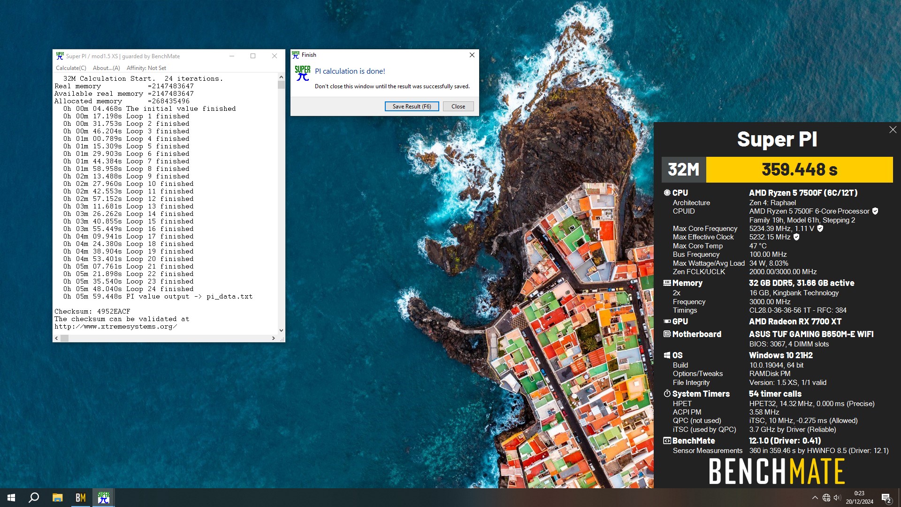Click Save Result (F6) button
Viewport: 901px width, 507px height.
click(412, 107)
